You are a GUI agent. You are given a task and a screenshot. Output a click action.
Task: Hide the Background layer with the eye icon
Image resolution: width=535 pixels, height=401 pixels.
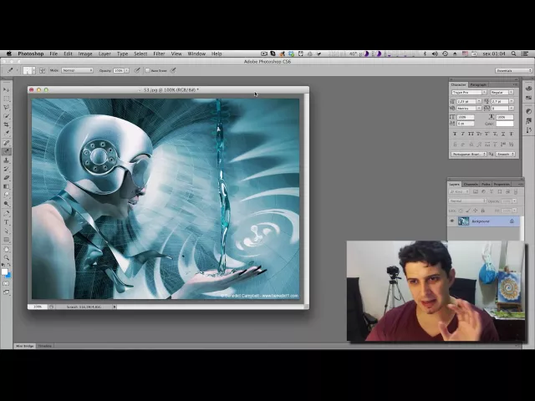click(452, 221)
